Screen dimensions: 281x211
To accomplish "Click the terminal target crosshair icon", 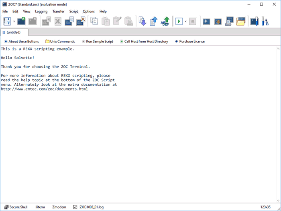I will coord(218,22).
